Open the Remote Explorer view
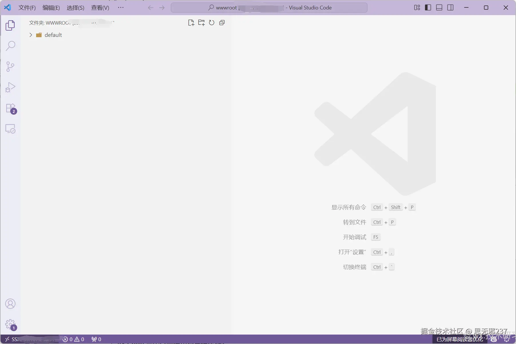 [x=10, y=129]
